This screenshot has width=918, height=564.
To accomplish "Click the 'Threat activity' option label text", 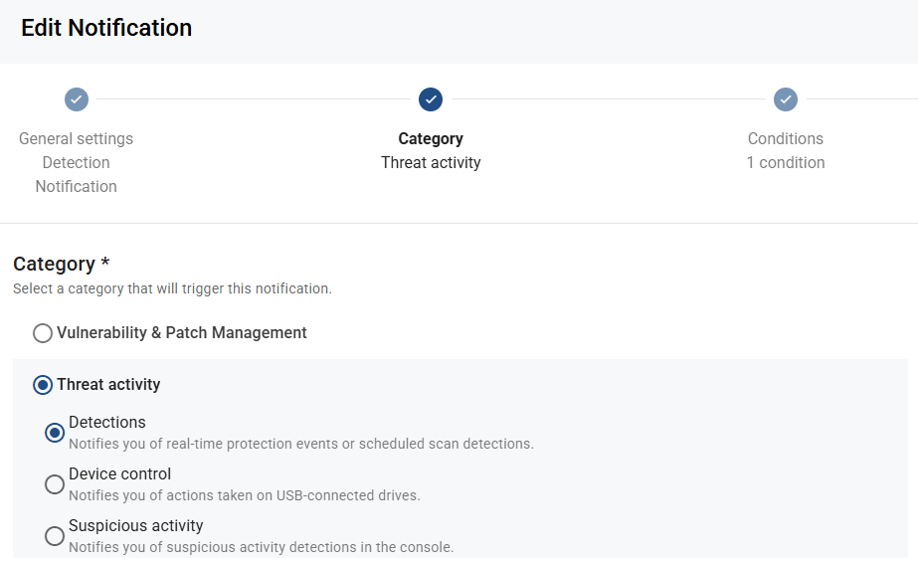I will (x=108, y=385).
